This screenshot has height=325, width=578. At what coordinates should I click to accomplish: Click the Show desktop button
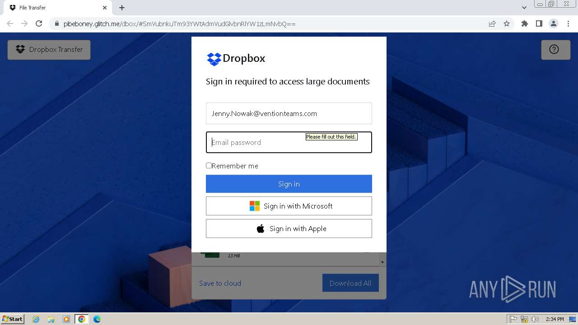point(573,319)
